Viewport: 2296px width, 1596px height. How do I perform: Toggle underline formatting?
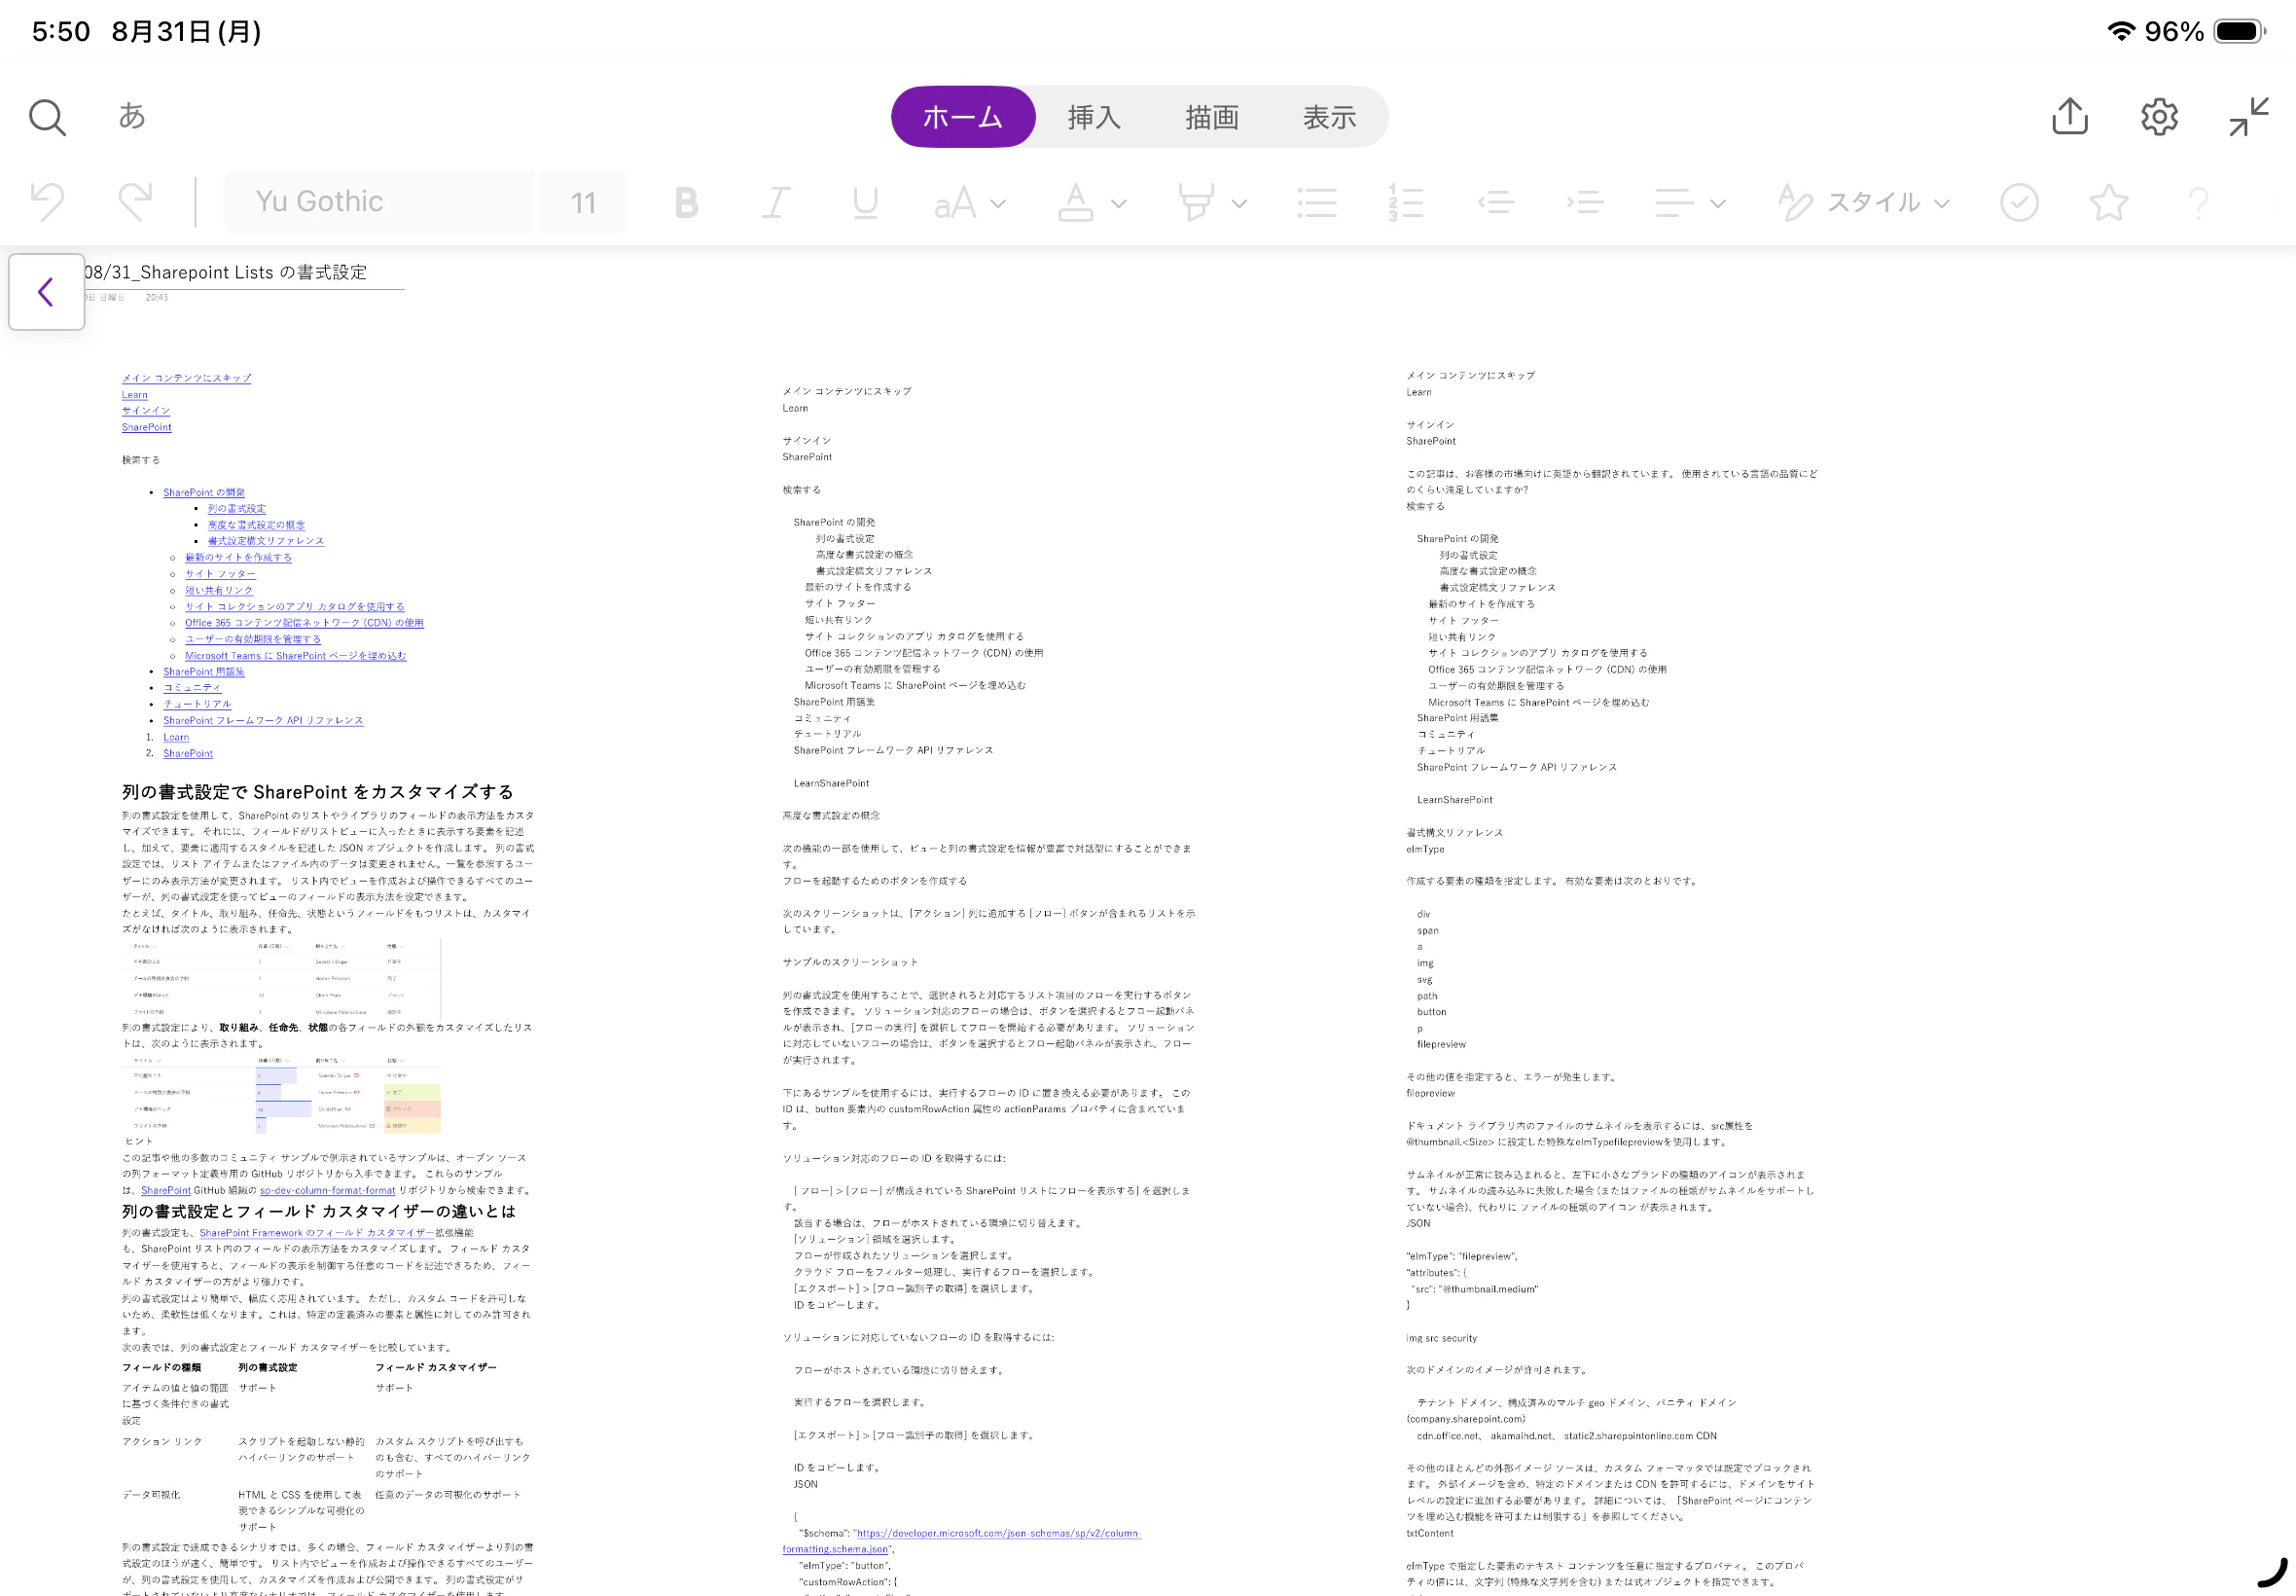tap(866, 203)
